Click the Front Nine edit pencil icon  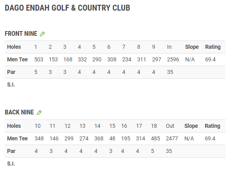[42, 34]
